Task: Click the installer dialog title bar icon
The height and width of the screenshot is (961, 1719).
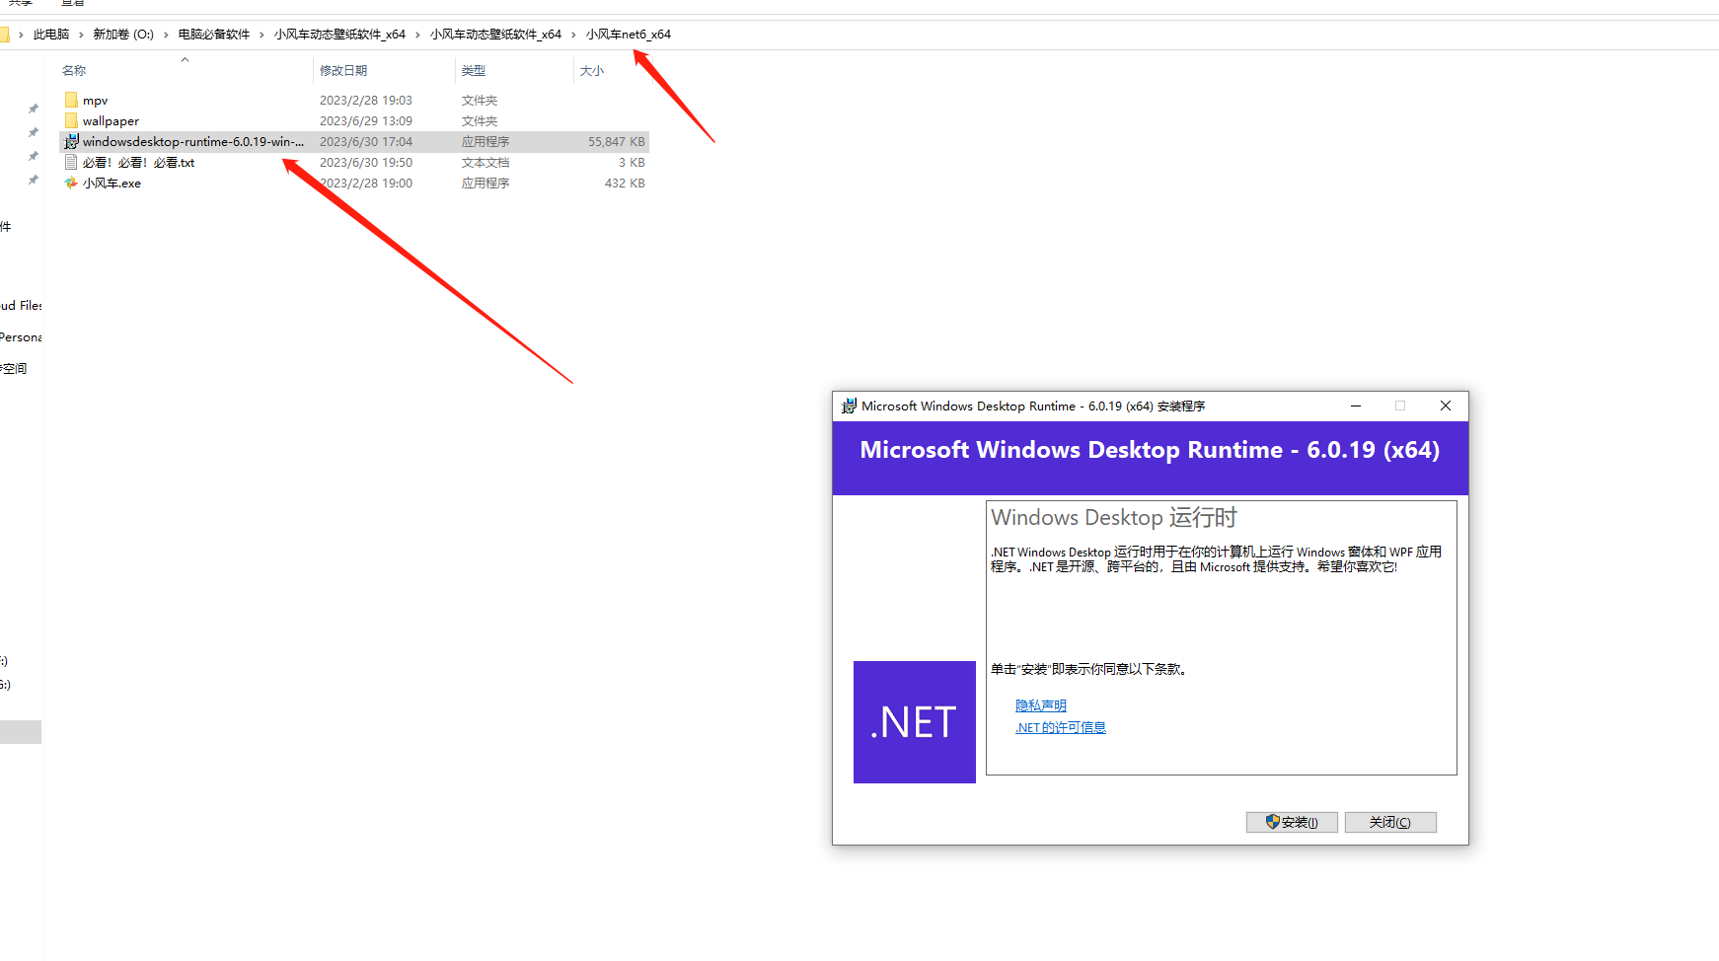Action: 849,406
